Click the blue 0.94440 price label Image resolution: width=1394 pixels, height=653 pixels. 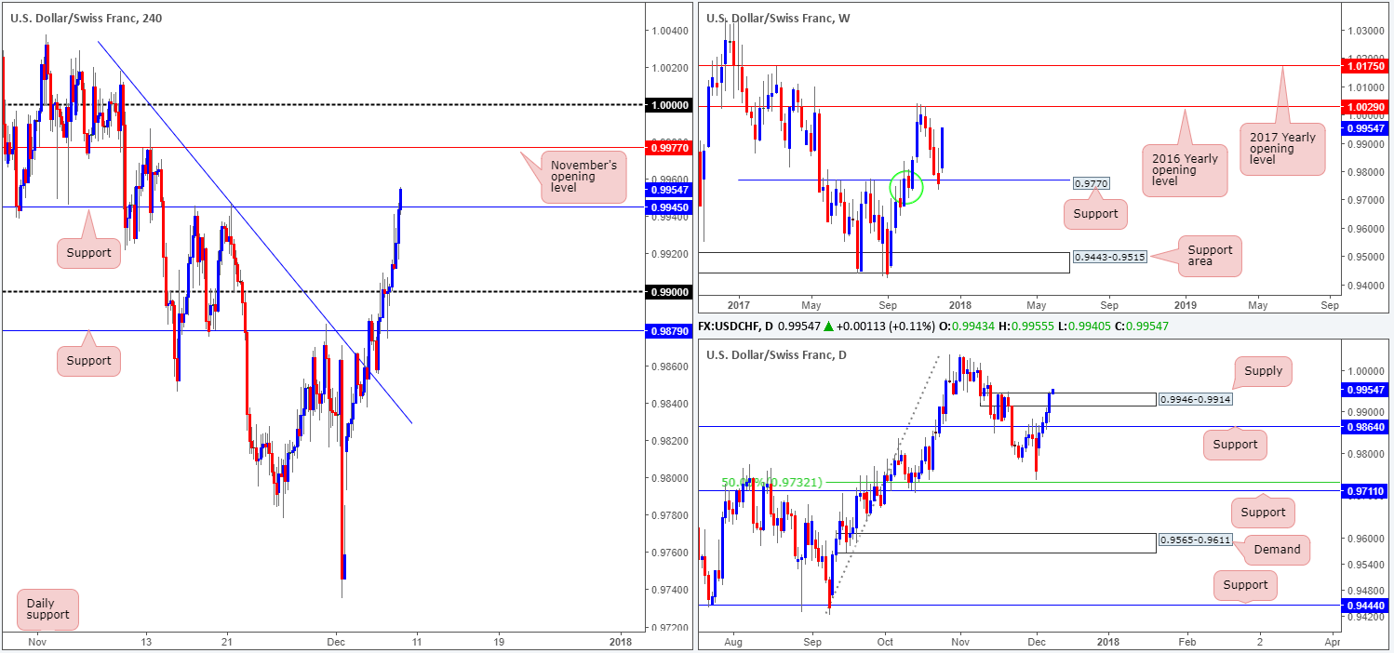click(1366, 605)
